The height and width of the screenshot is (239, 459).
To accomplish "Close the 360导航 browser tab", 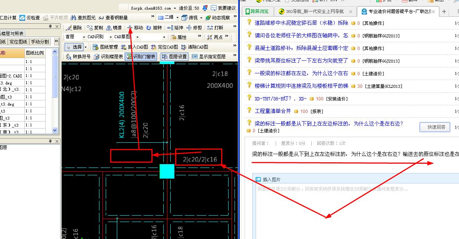I will click(x=351, y=11).
